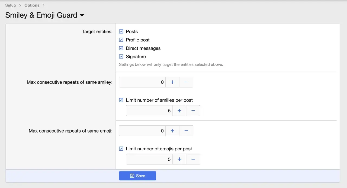Decrease max consecutive emoji repeats with minus

[186, 131]
